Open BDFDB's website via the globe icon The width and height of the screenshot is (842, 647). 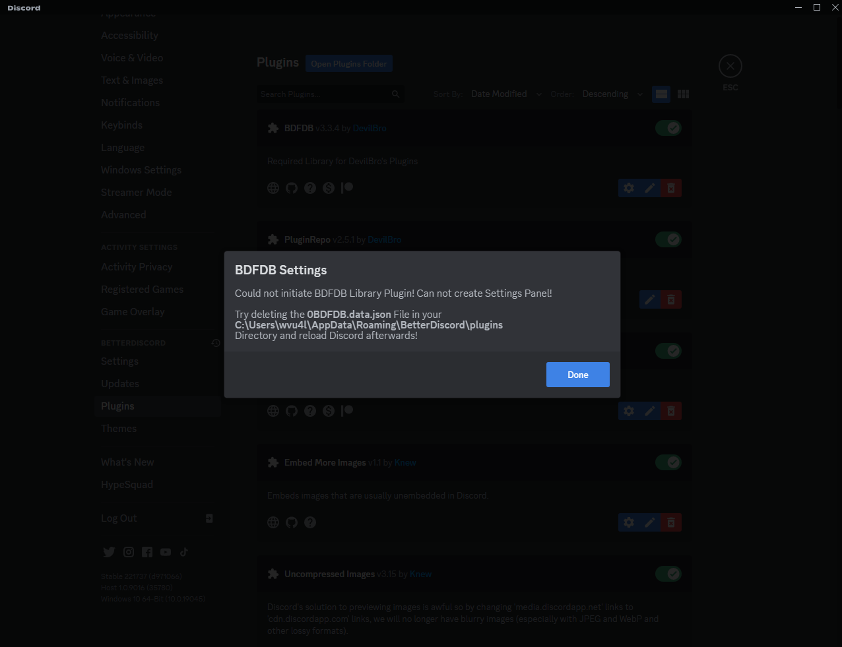[x=273, y=187]
